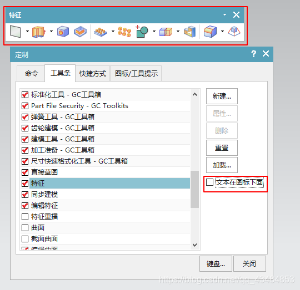Screen dimensions: 300x290
Task: Expand the Datum Plane dropdown arrow
Action: click(27, 31)
